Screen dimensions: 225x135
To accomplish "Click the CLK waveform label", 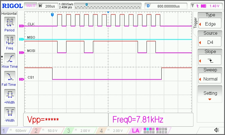I will tap(31, 24).
